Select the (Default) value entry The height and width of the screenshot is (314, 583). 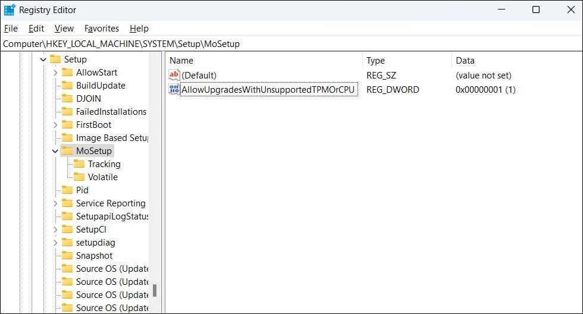pos(199,76)
